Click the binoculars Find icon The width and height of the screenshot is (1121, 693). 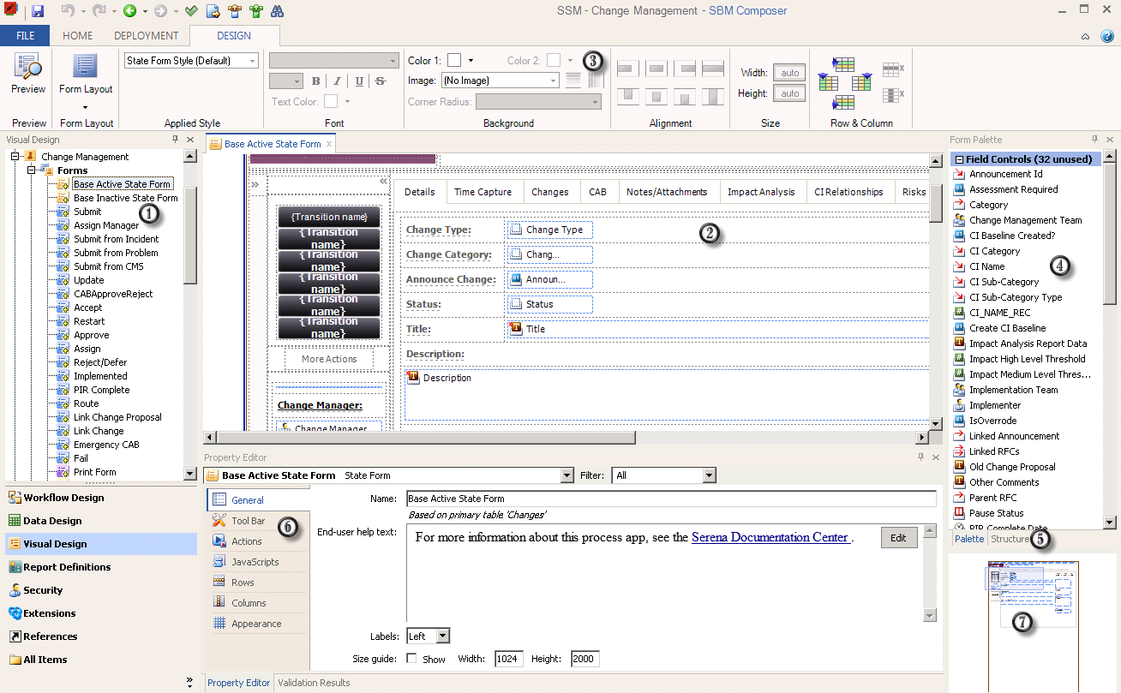[278, 11]
